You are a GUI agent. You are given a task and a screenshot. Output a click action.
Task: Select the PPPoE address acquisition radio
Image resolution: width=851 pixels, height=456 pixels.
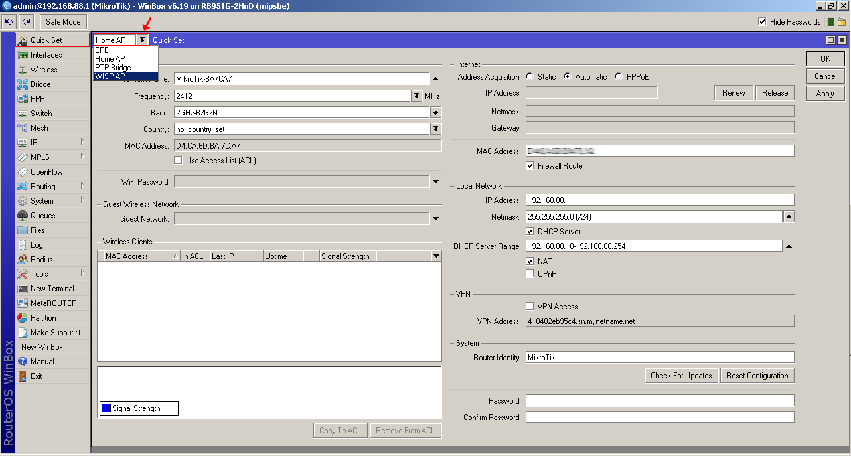coord(619,76)
